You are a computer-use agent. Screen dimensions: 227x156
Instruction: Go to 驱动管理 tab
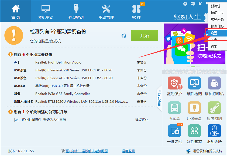pyautogui.click(x=106, y=11)
